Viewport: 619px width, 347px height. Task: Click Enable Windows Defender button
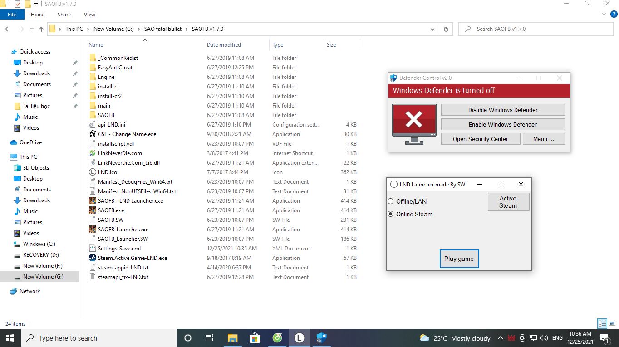(x=502, y=124)
